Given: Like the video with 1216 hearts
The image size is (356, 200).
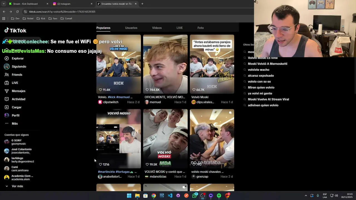Looking at the screenshot, I should tap(100, 164).
